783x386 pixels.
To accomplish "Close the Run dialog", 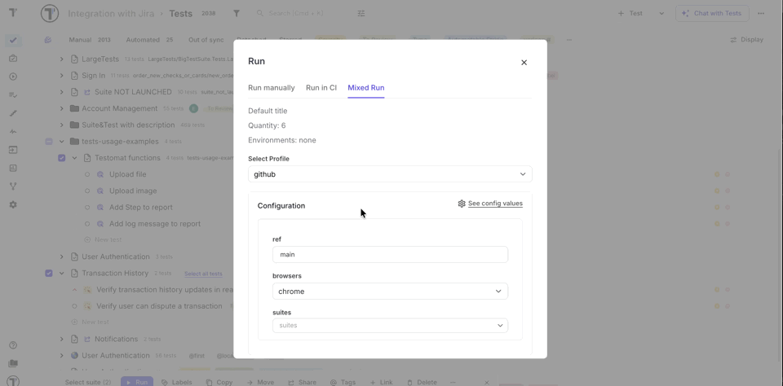I will tap(524, 63).
